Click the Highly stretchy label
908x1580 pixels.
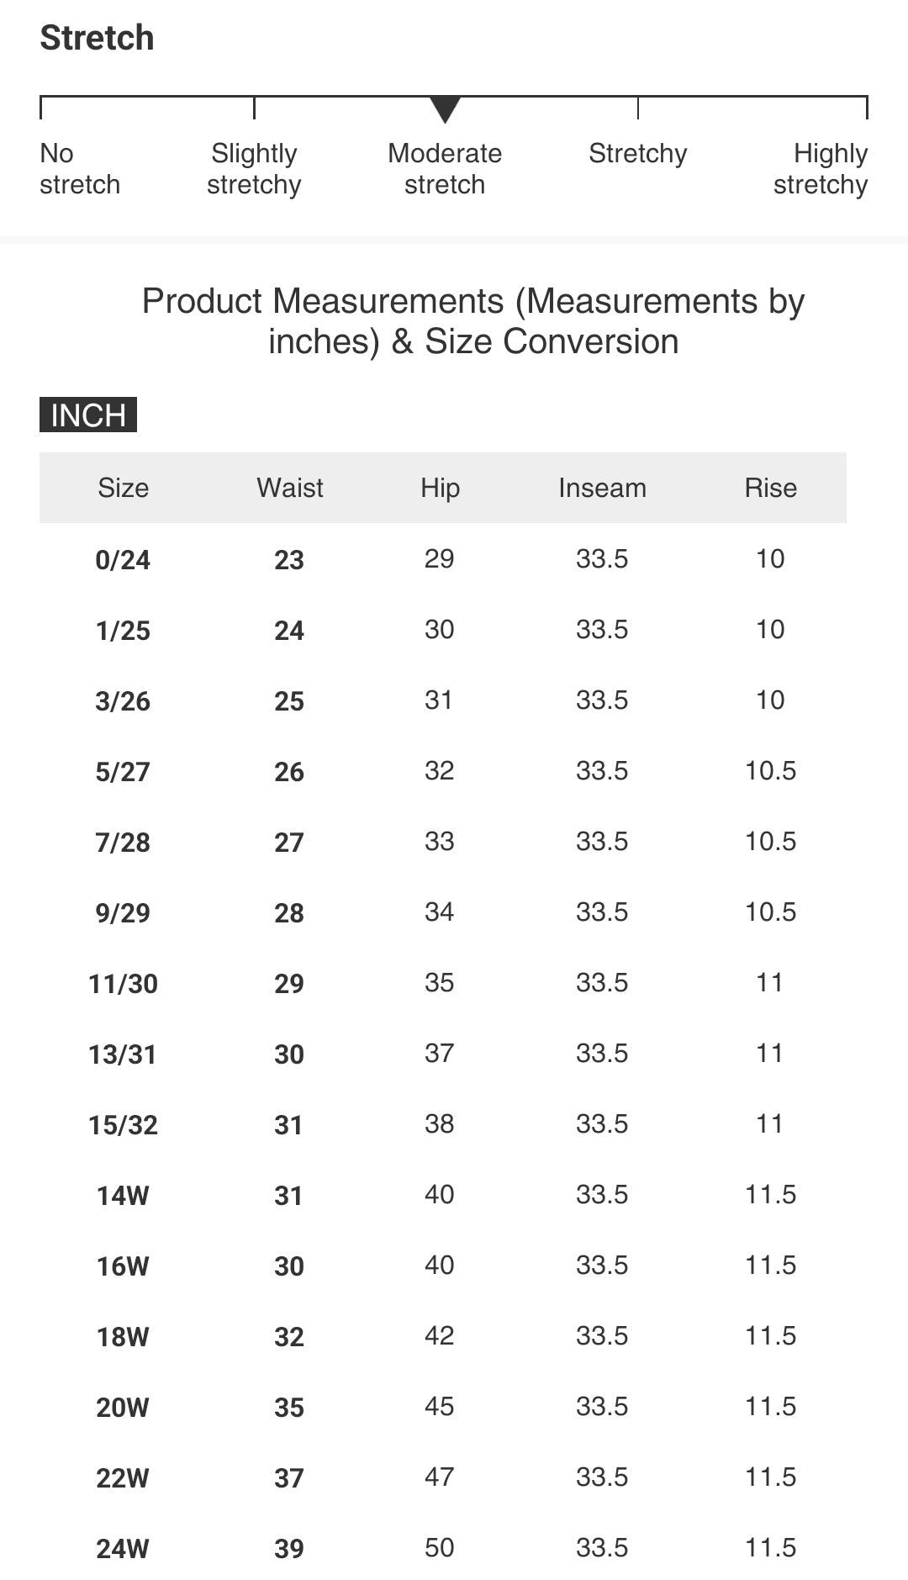(821, 169)
